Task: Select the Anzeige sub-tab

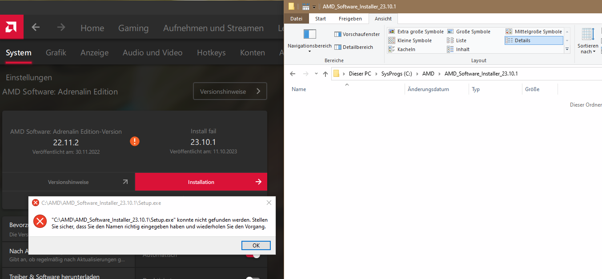Action: (x=94, y=52)
